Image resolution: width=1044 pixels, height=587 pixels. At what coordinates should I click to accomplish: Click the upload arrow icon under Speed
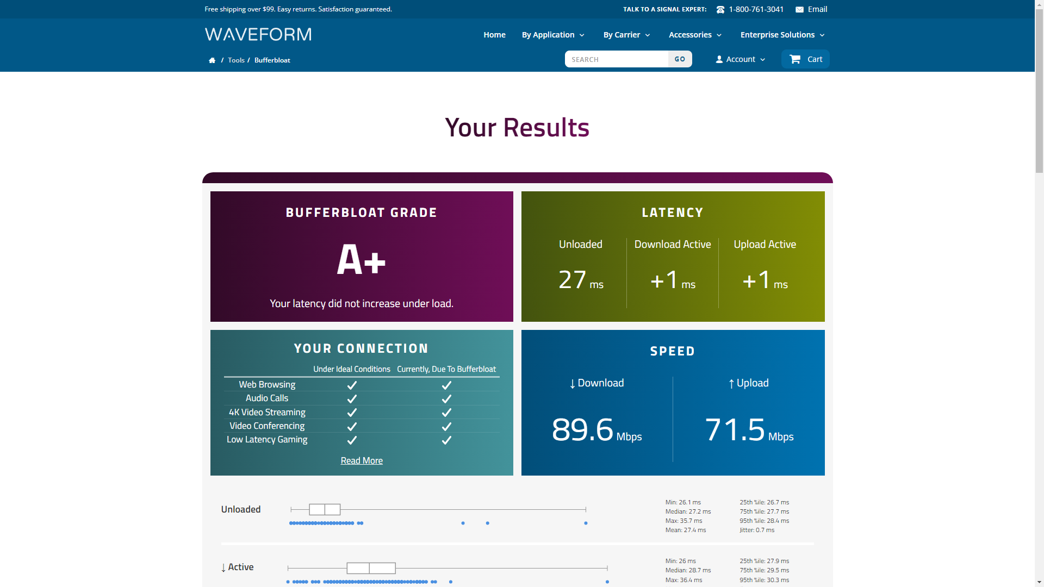[731, 384]
